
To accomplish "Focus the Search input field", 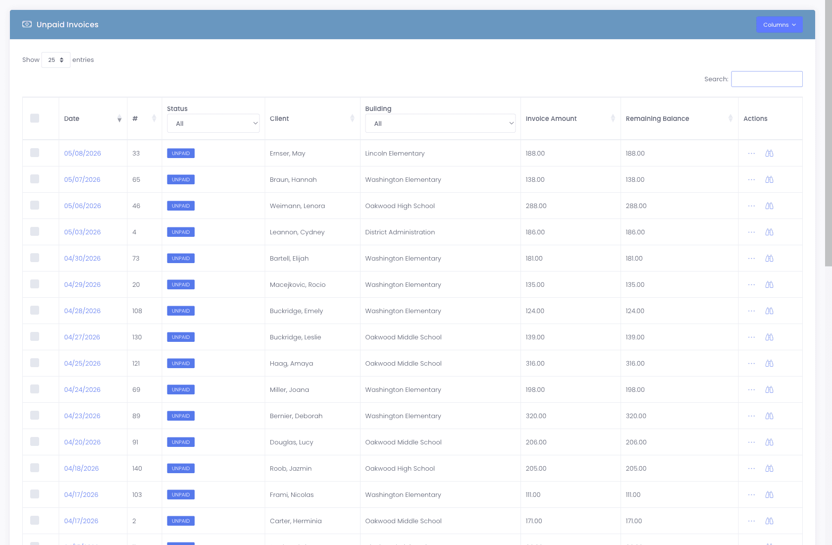I will [x=767, y=79].
